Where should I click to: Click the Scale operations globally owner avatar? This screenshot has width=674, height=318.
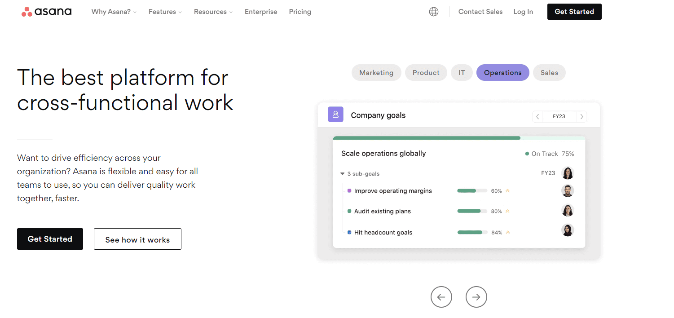(568, 173)
